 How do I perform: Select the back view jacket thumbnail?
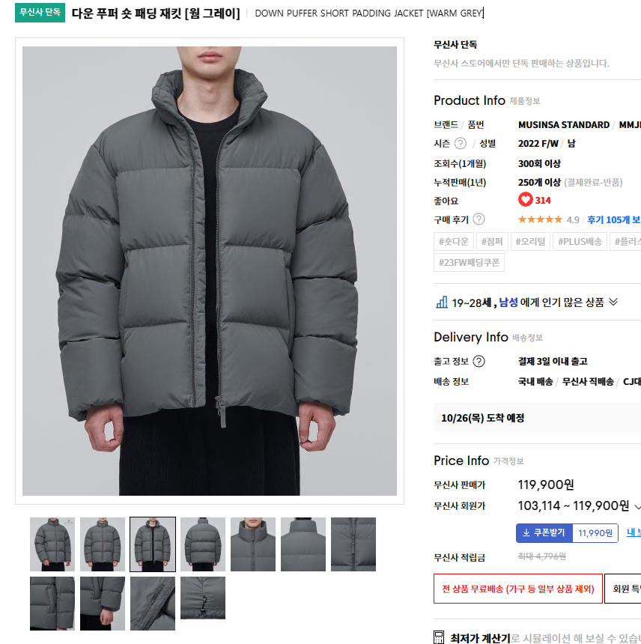pos(203,544)
